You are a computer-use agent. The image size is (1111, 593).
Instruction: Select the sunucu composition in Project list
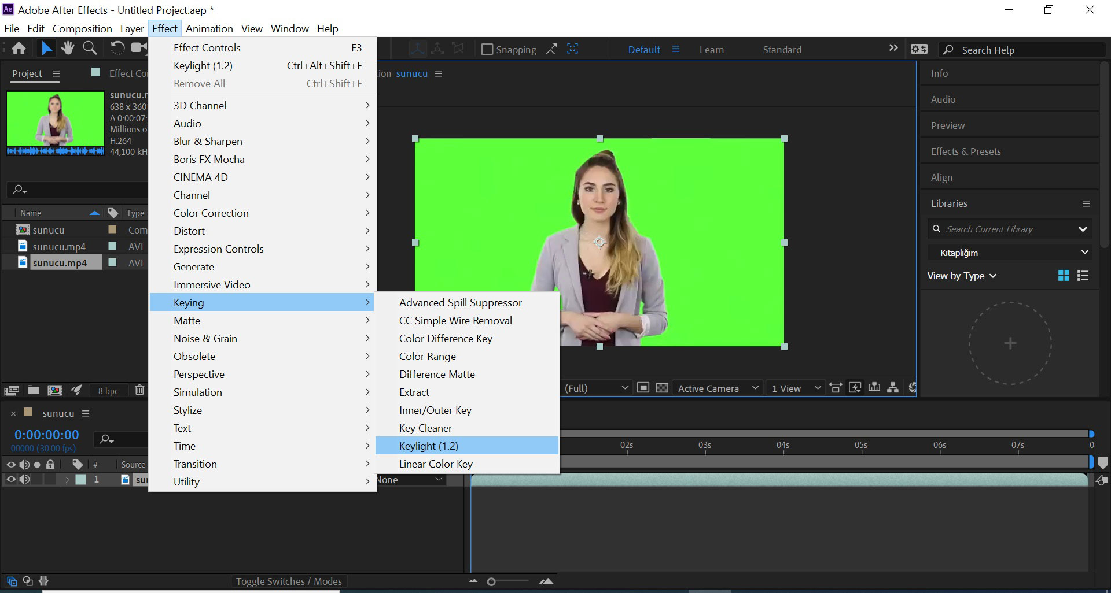(x=49, y=229)
